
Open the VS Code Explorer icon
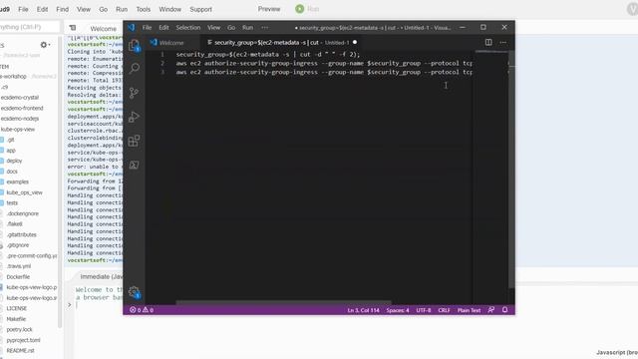coord(135,46)
